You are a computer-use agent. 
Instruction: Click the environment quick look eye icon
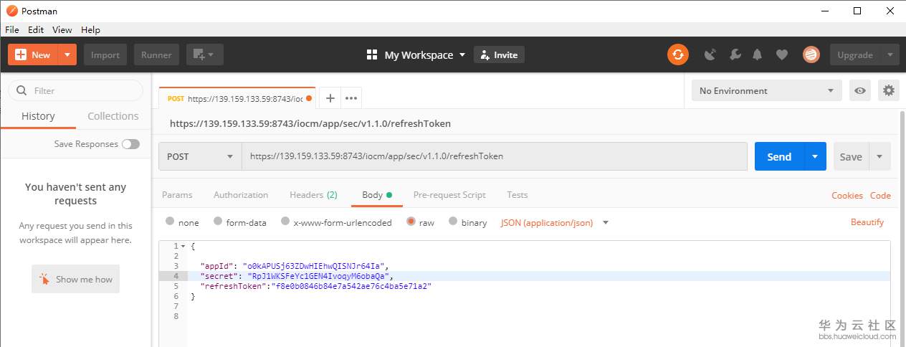860,90
